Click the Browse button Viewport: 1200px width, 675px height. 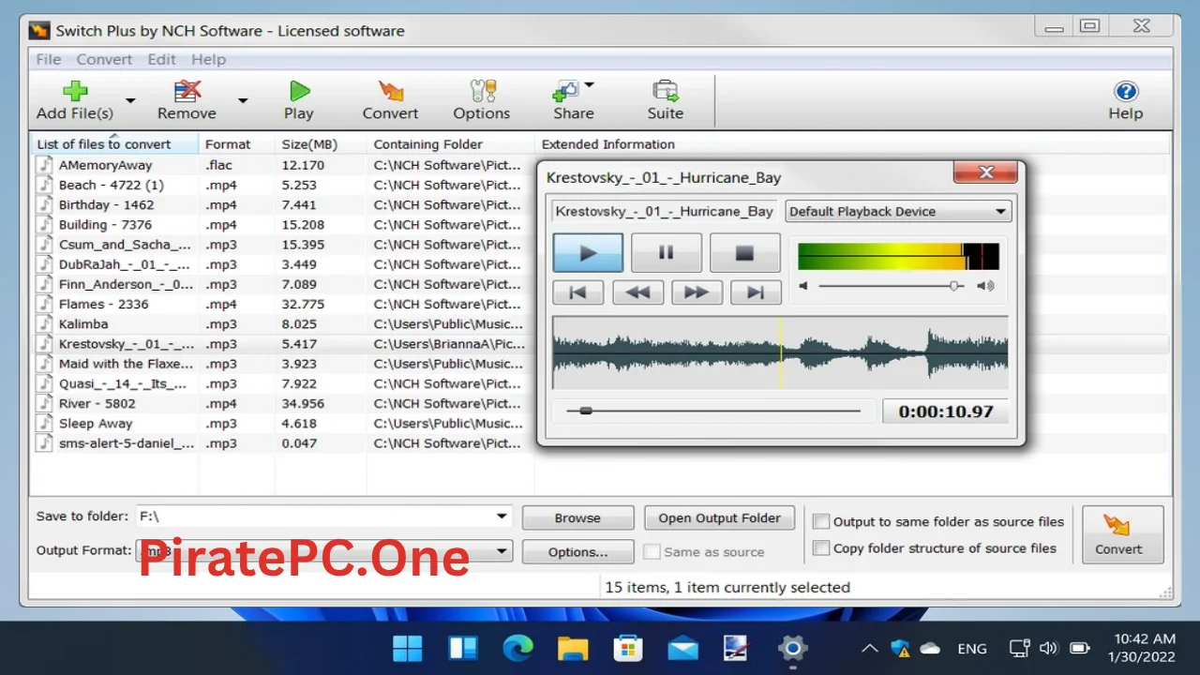coord(577,517)
